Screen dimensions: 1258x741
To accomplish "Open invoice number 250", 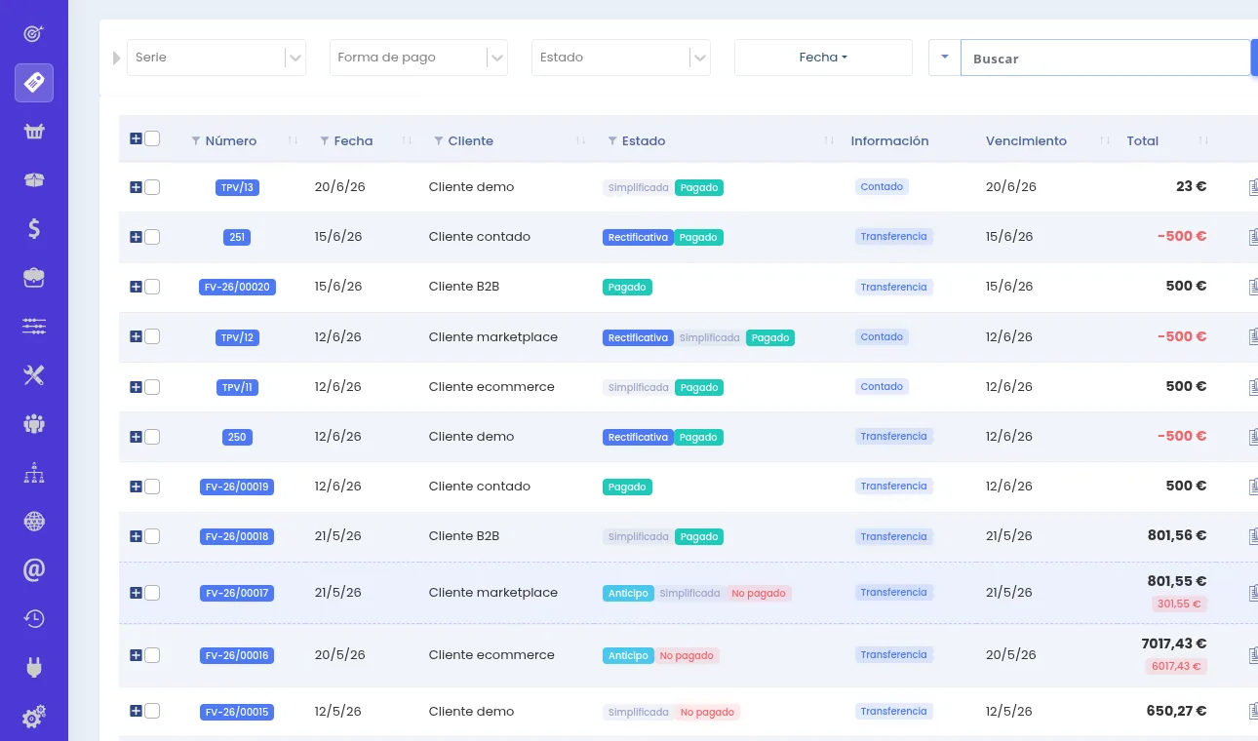I will tap(237, 437).
